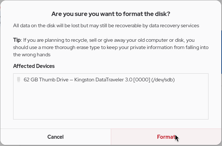Viewport: 222px width, 146px height.
Task: Click the "Affected Devices" heading
Action: pyautogui.click(x=34, y=66)
